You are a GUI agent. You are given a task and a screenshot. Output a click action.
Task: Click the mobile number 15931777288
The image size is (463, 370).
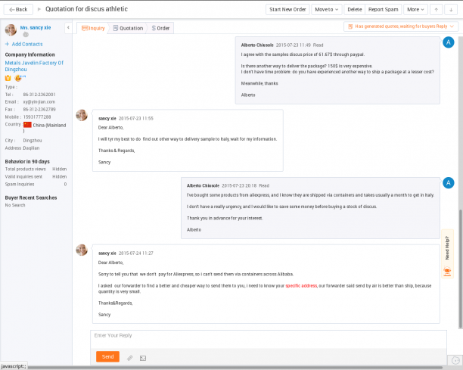pyautogui.click(x=37, y=117)
